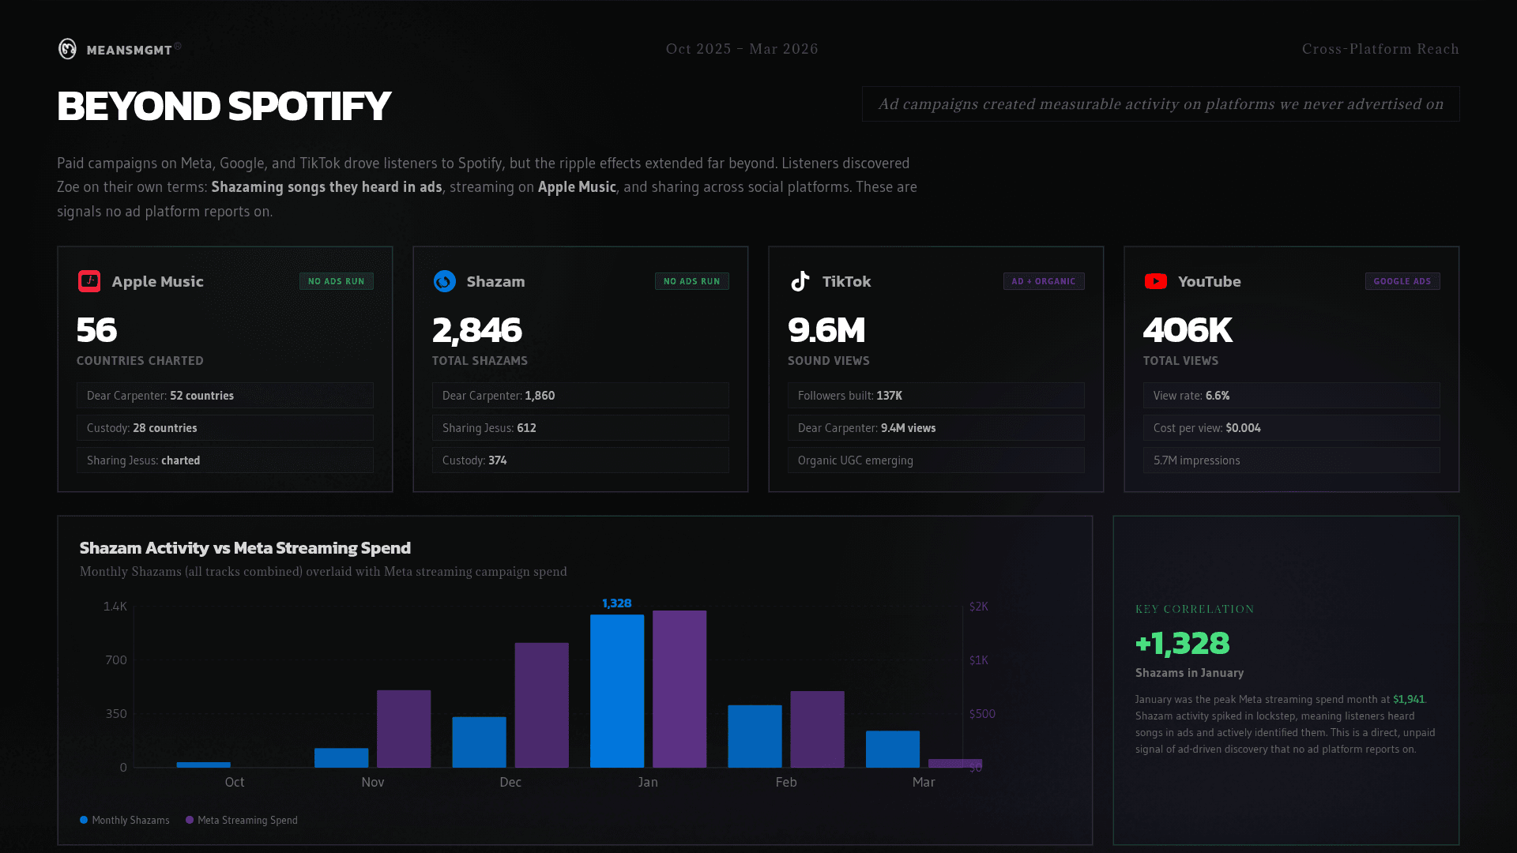Click the Monthly Shazams legend dot
Screen dimensions: 1517x853
(x=84, y=820)
